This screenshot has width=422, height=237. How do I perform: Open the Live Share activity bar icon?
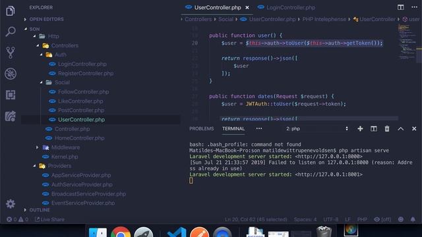click(11, 116)
